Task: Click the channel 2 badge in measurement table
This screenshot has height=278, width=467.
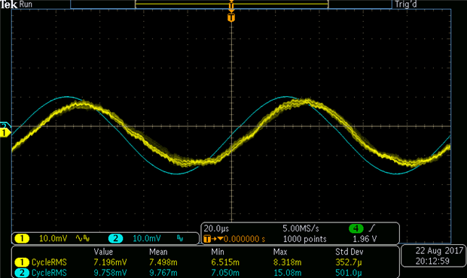Action: click(x=22, y=273)
